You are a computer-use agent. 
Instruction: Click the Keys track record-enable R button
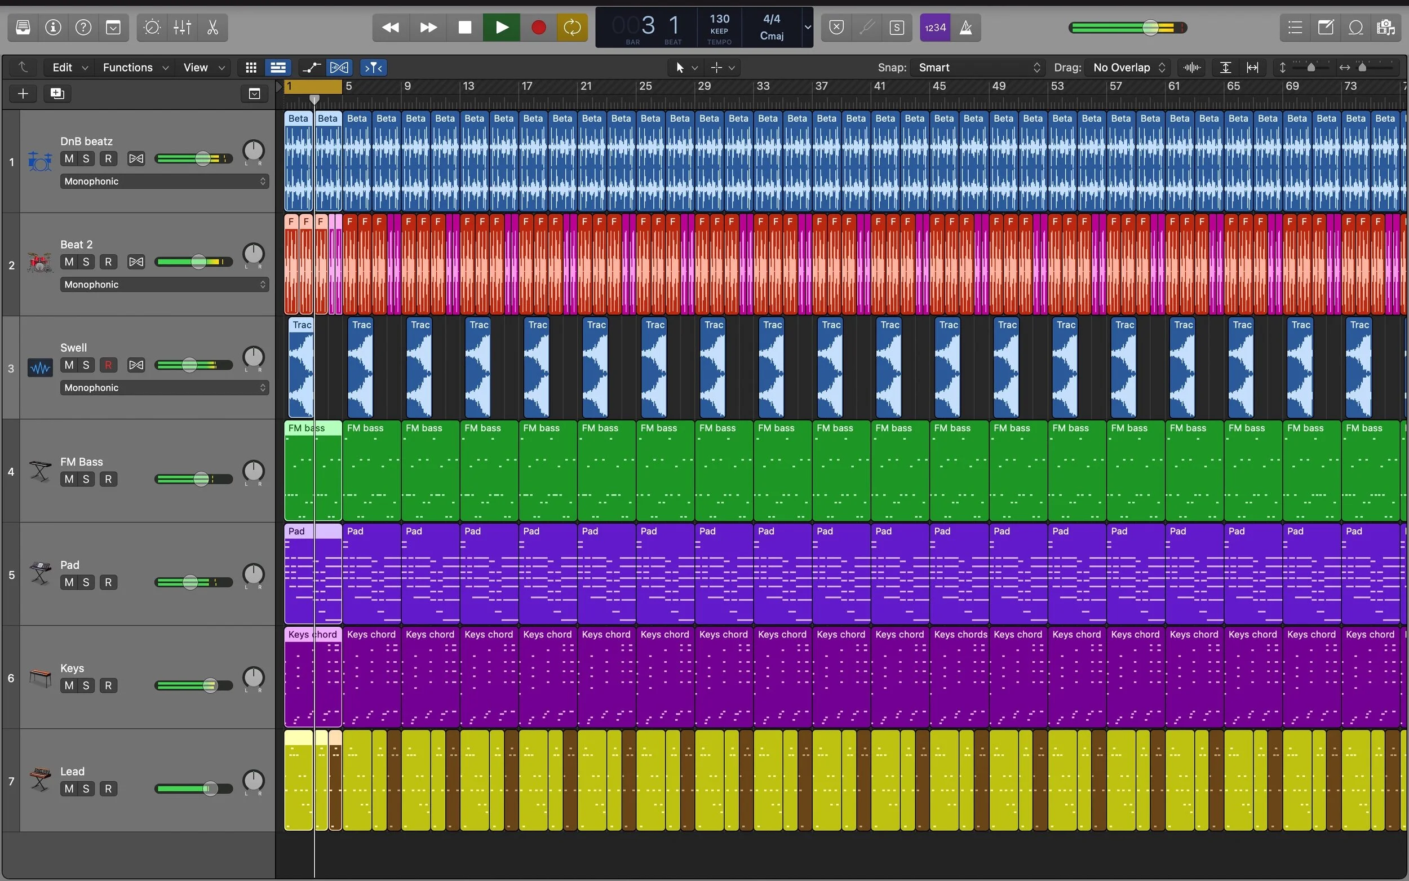(108, 685)
